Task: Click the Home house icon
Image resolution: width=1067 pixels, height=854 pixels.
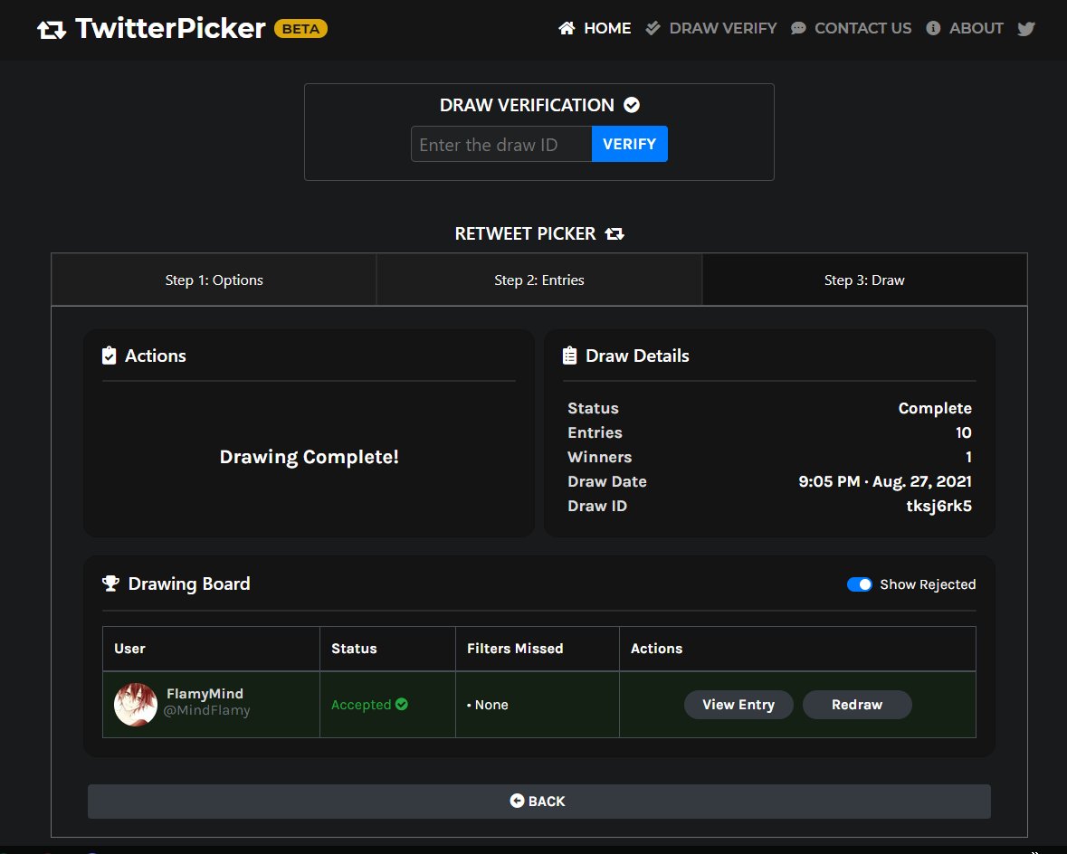Action: click(567, 28)
